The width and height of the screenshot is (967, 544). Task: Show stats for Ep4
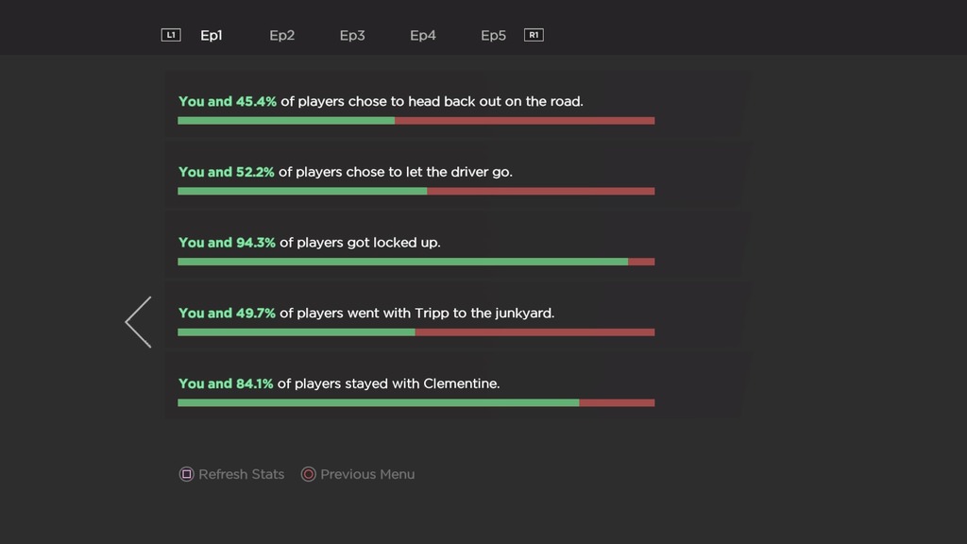point(423,36)
